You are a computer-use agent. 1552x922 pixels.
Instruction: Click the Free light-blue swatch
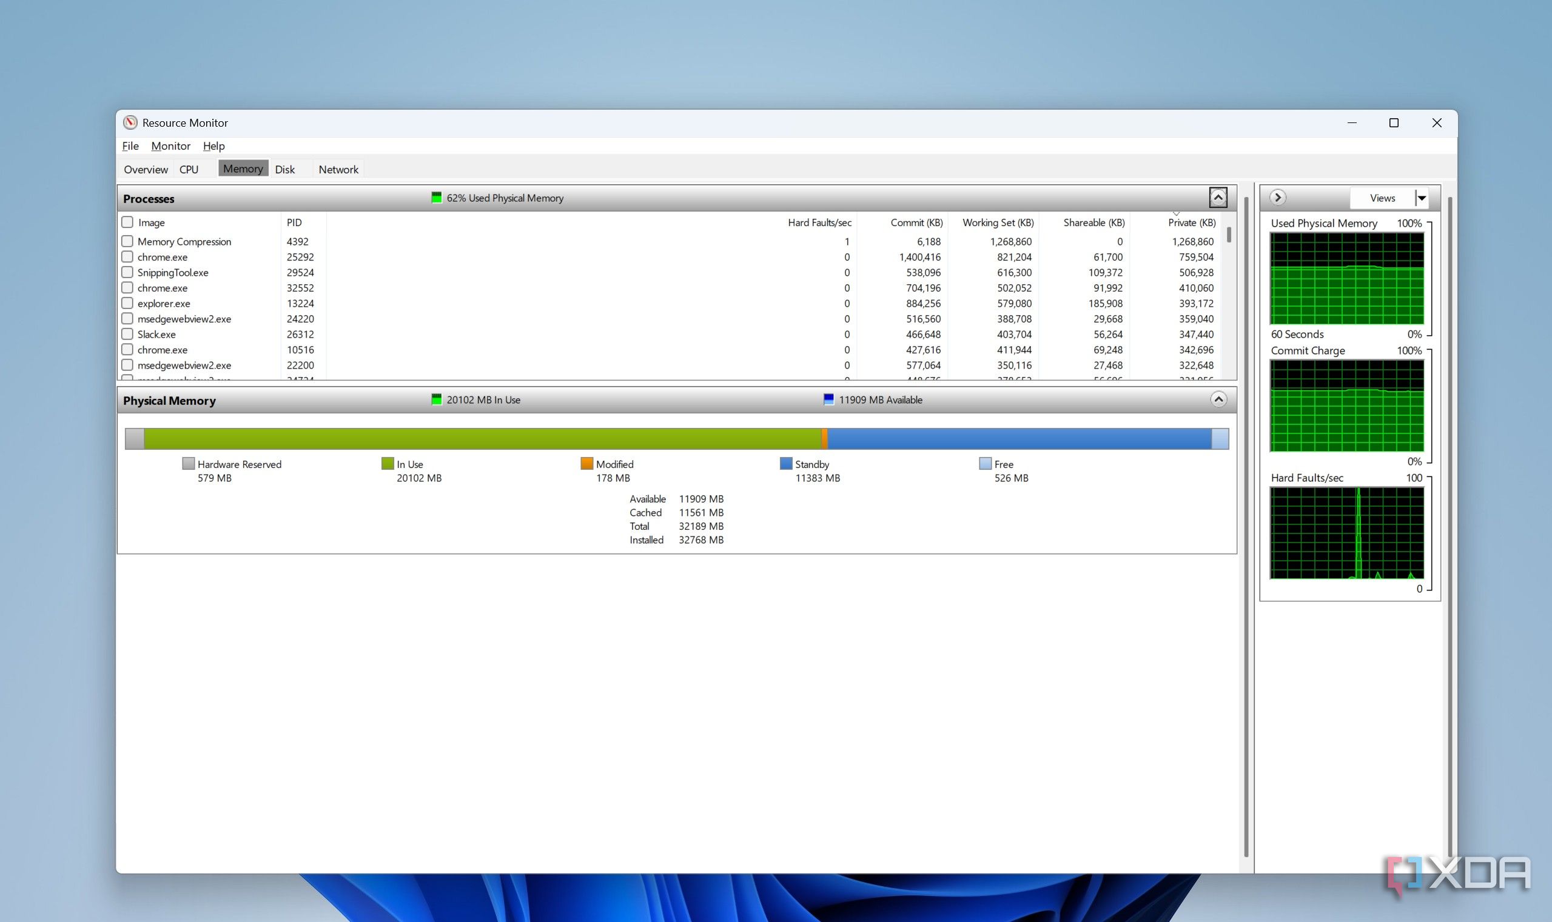[985, 464]
